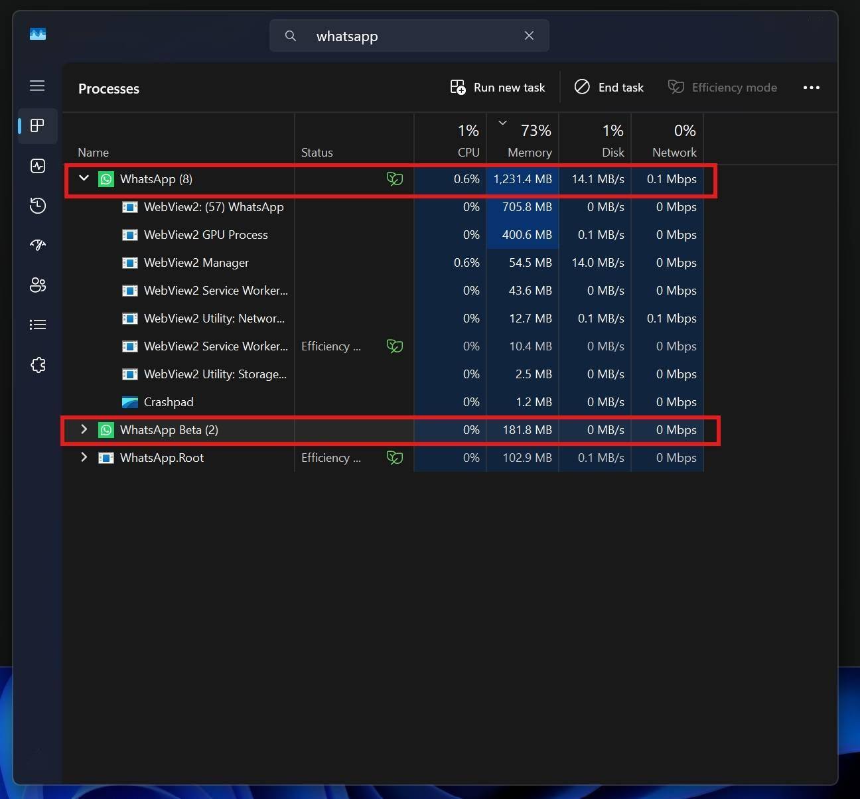
Task: Click the whatsapp search field
Action: pyautogui.click(x=411, y=36)
